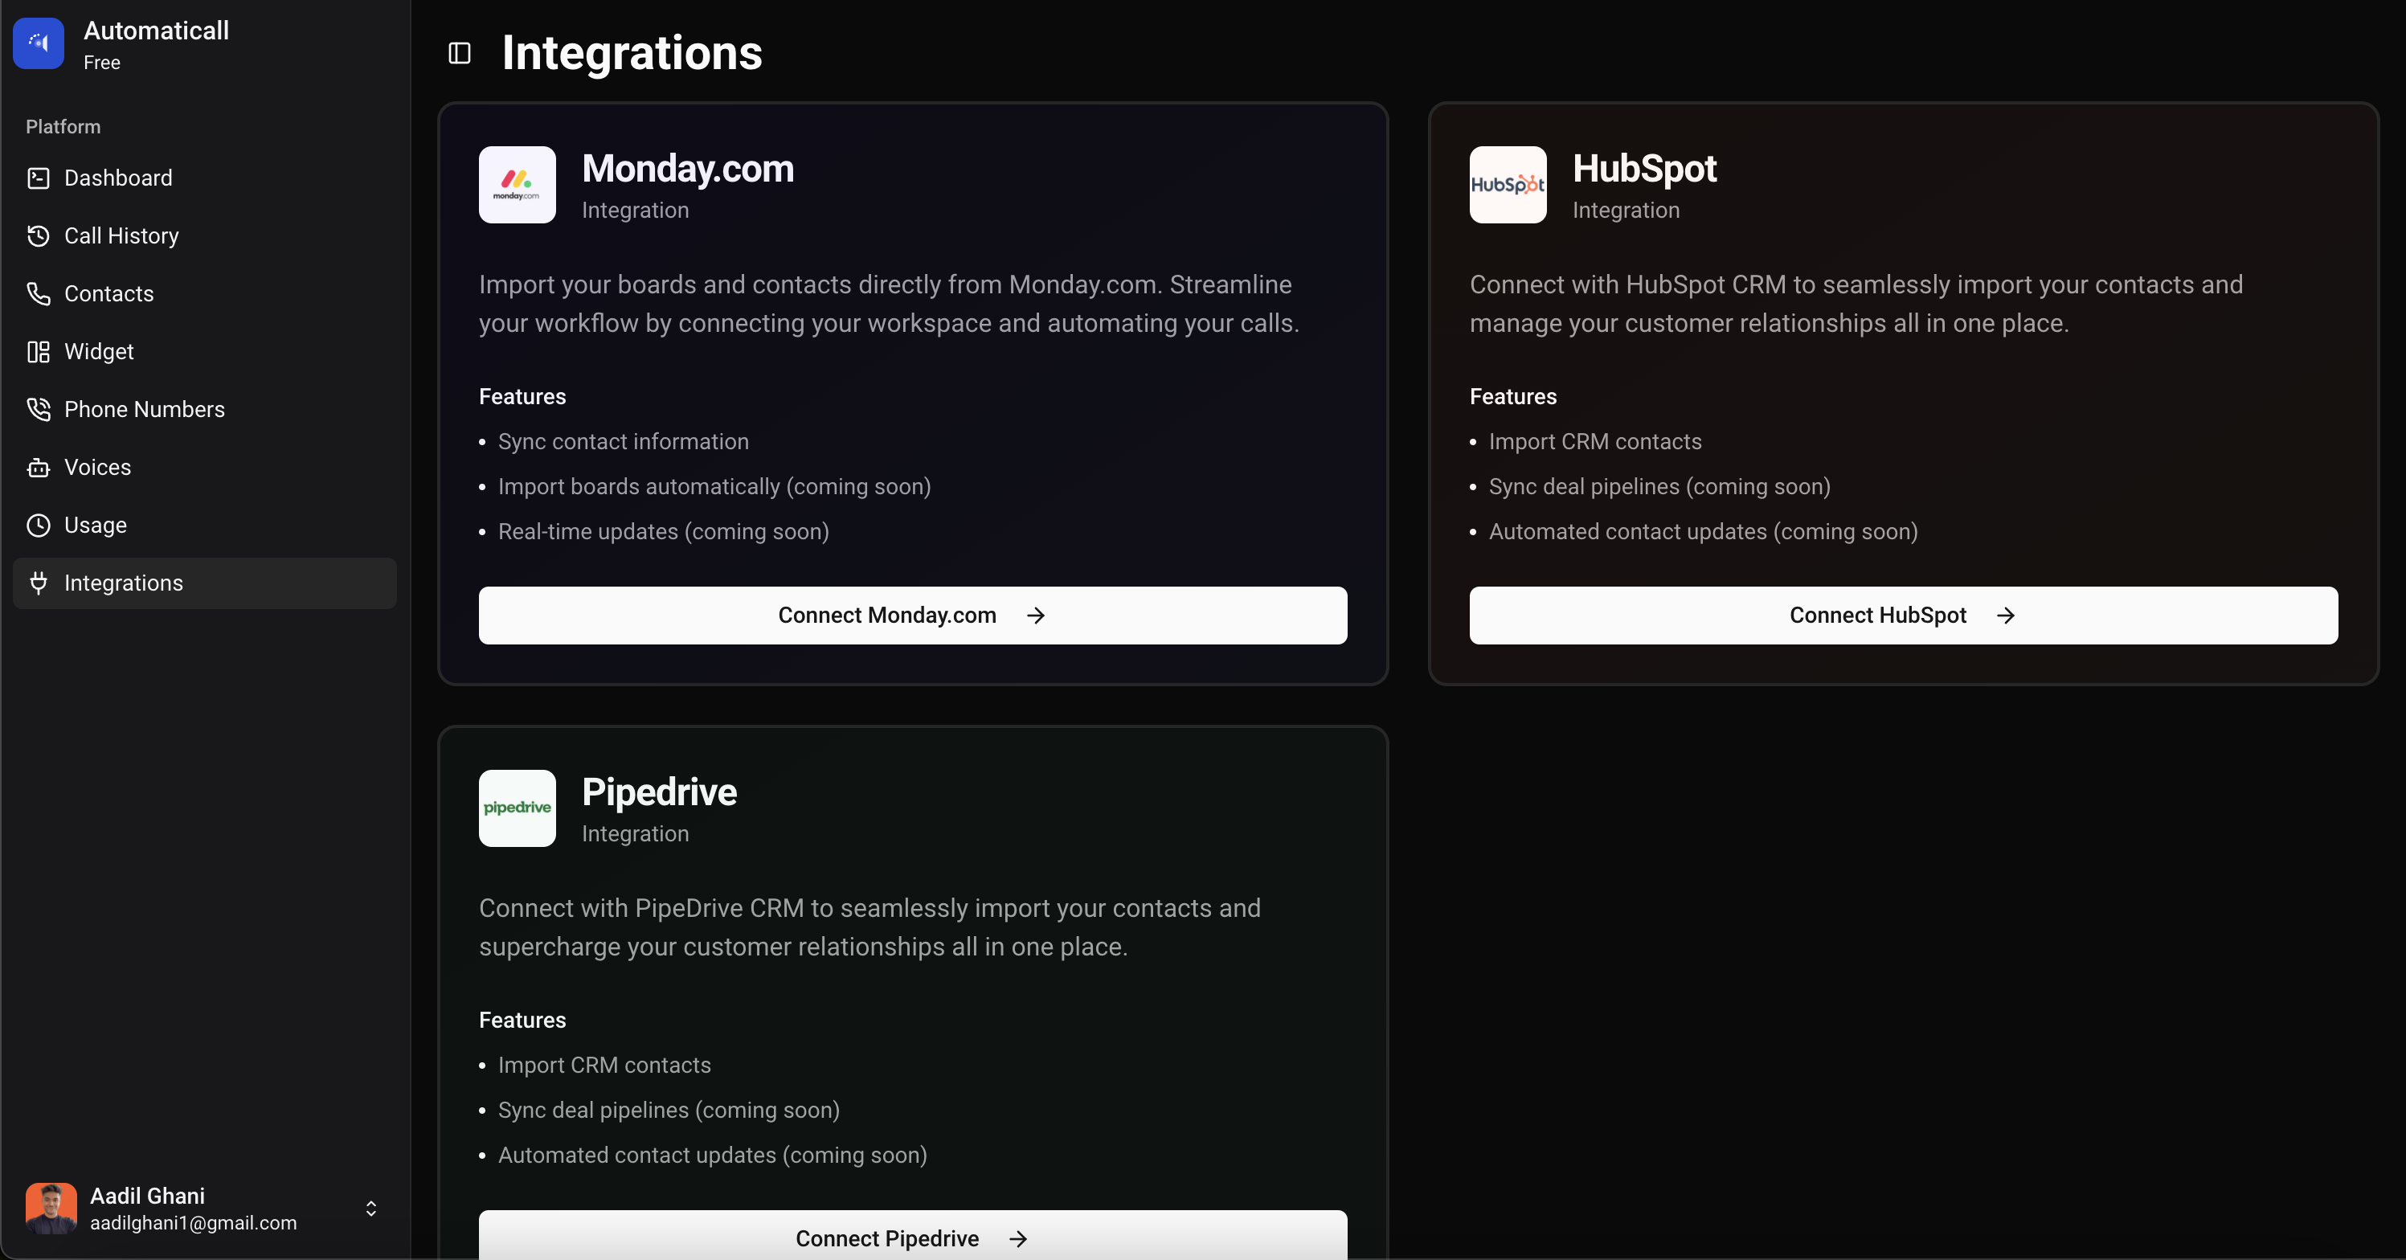Click the Integrations plug icon

[x=39, y=583]
